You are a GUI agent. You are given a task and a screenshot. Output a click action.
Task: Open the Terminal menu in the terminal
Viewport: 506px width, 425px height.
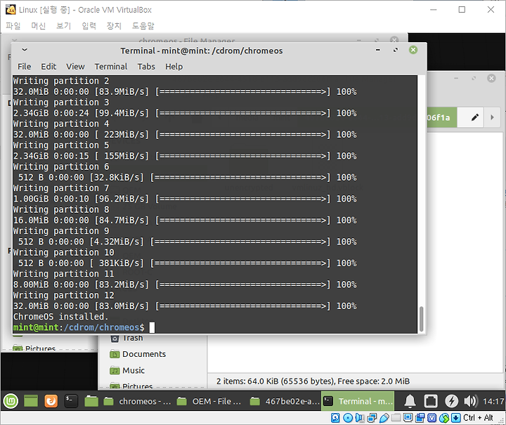tap(111, 67)
